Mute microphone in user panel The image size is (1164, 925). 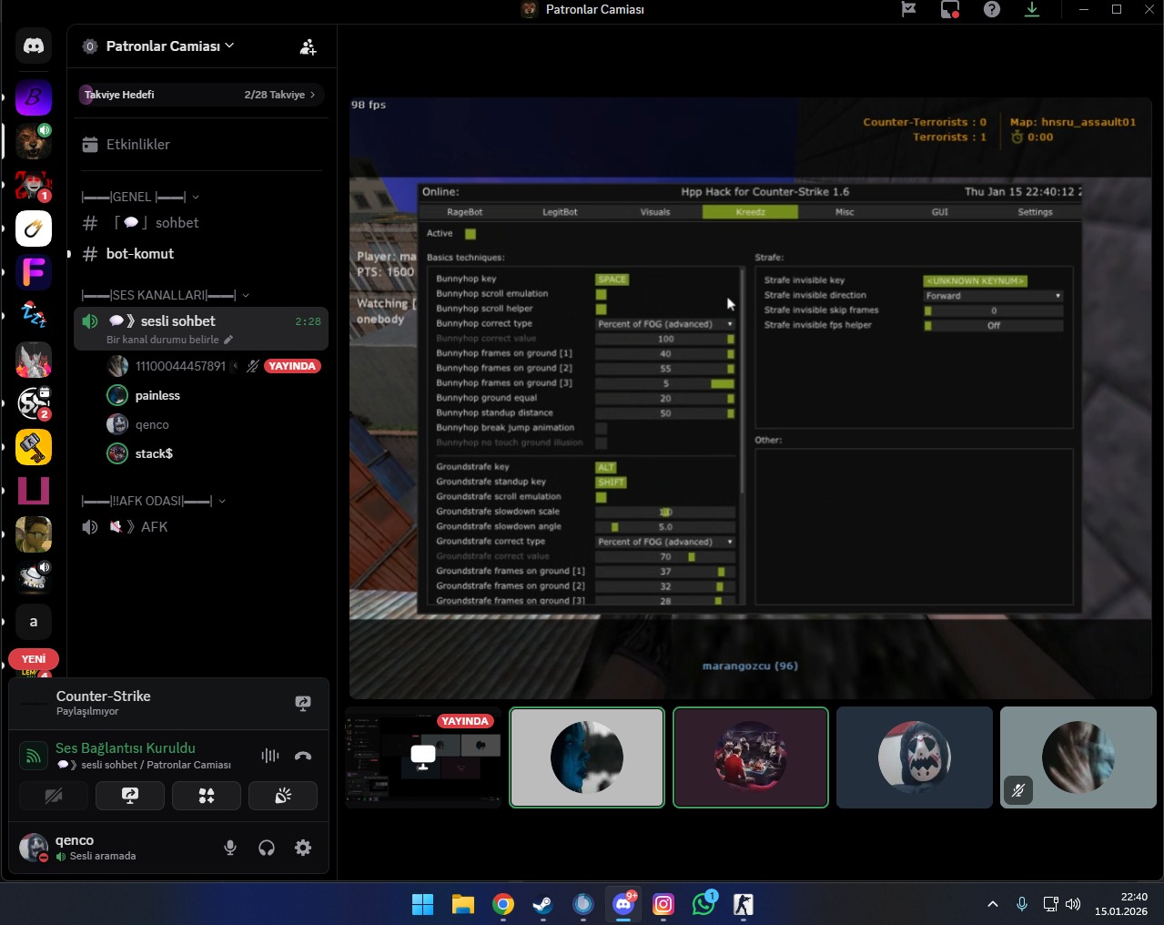tap(230, 848)
